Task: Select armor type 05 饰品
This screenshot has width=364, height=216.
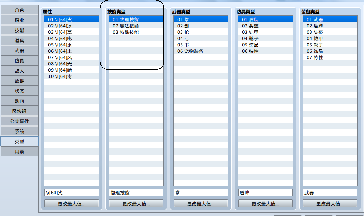Action: pyautogui.click(x=265, y=45)
